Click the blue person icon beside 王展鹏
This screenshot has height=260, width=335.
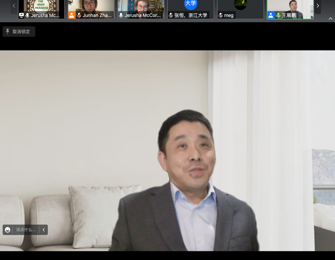point(271,15)
